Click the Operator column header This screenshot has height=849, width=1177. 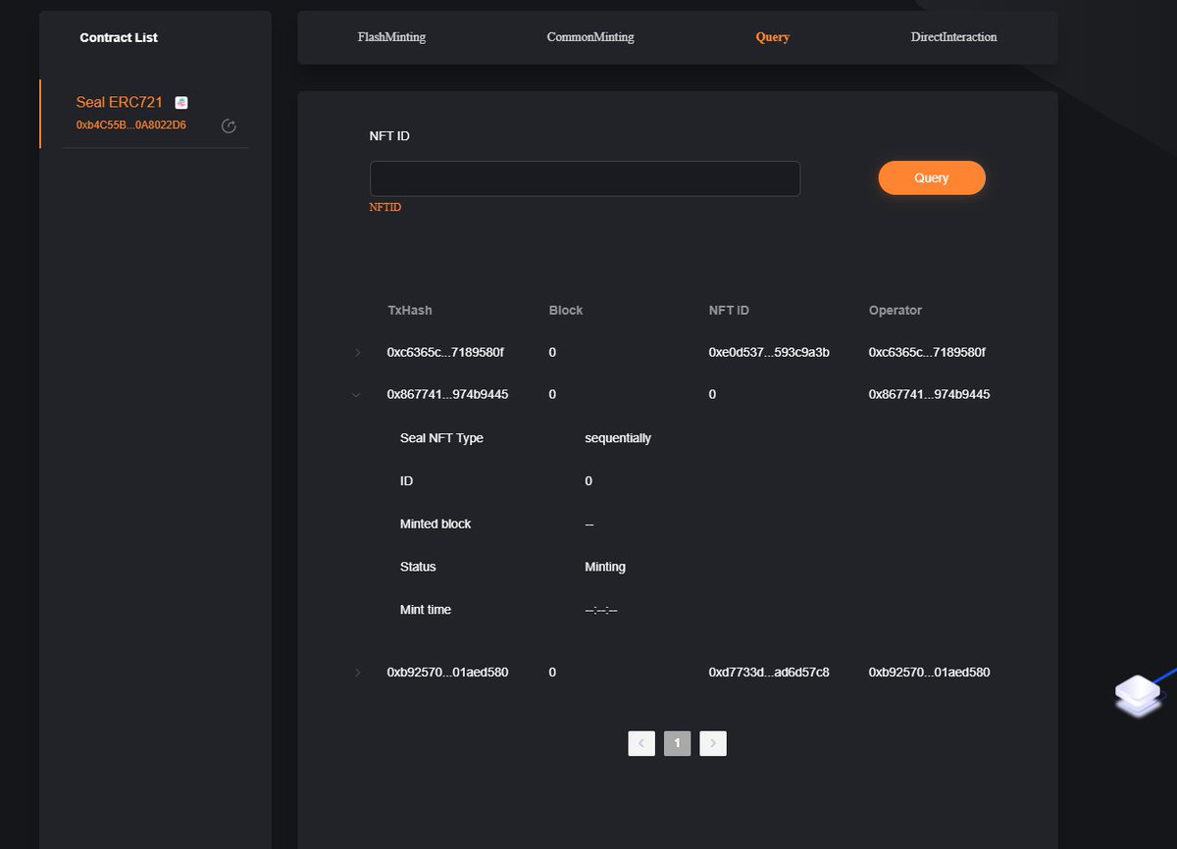(x=896, y=310)
